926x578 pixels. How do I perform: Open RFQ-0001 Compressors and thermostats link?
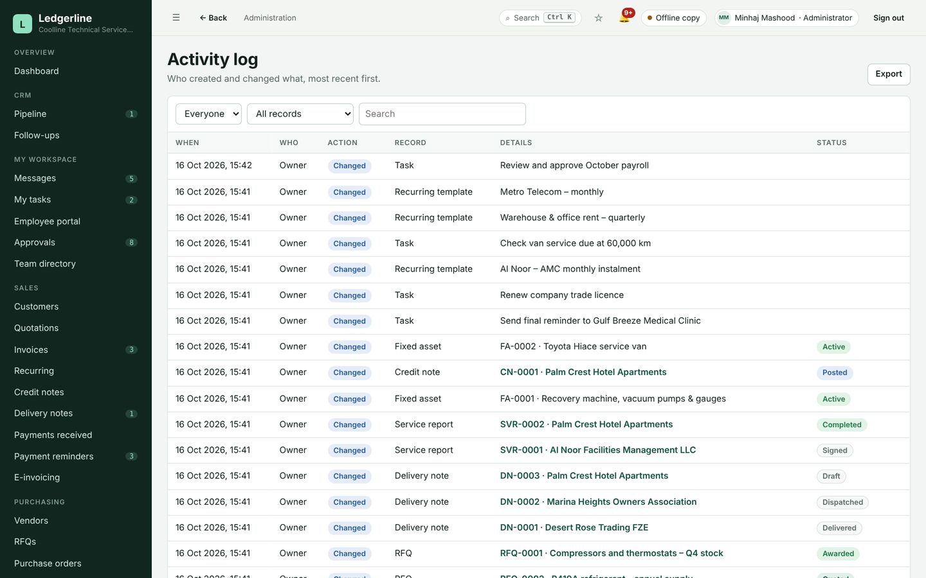tap(612, 554)
